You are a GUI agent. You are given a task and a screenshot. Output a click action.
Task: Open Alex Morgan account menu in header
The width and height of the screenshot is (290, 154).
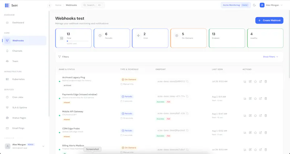tap(271, 5)
